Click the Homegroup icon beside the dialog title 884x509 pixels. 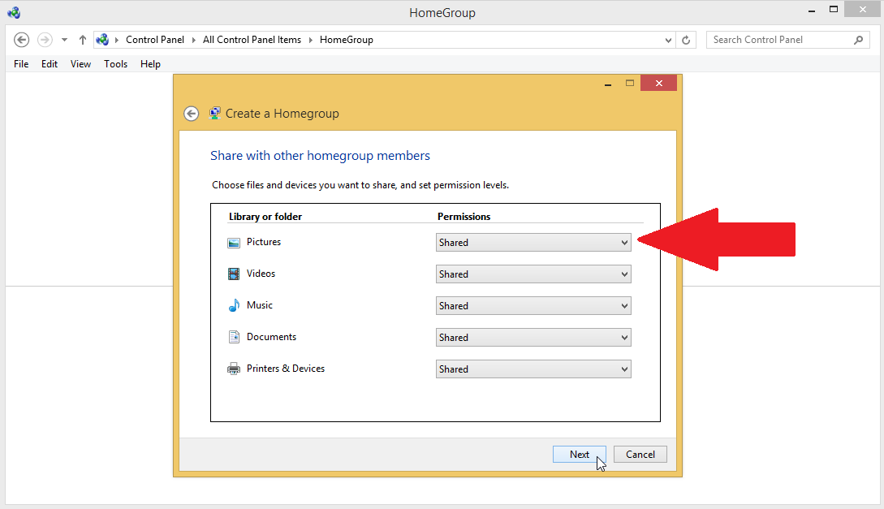[215, 114]
